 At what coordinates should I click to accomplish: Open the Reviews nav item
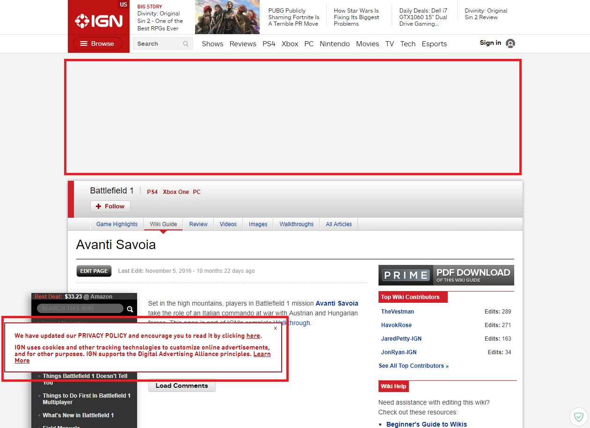point(243,44)
